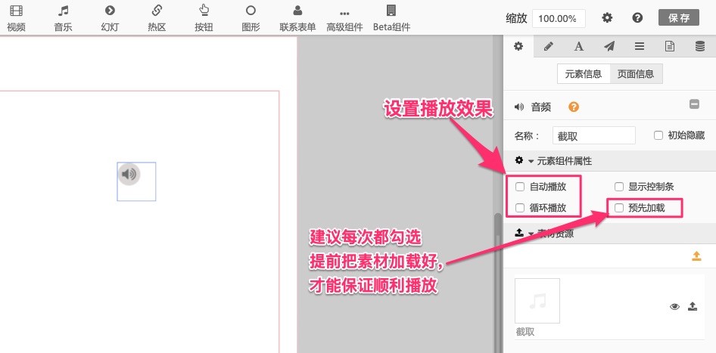This screenshot has width=716, height=353.
Task: Open the 联系表单 contact form tool
Action: click(297, 18)
